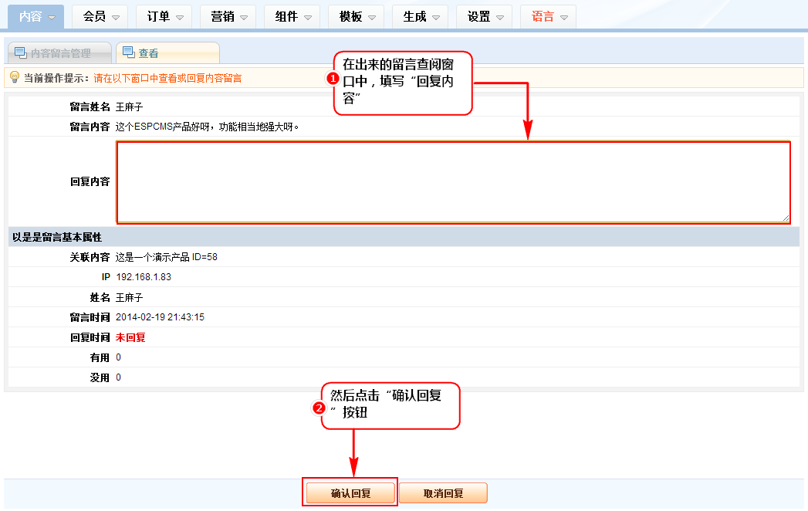Expand the 订单 dropdown arrow
The image size is (808, 511).
tap(180, 17)
